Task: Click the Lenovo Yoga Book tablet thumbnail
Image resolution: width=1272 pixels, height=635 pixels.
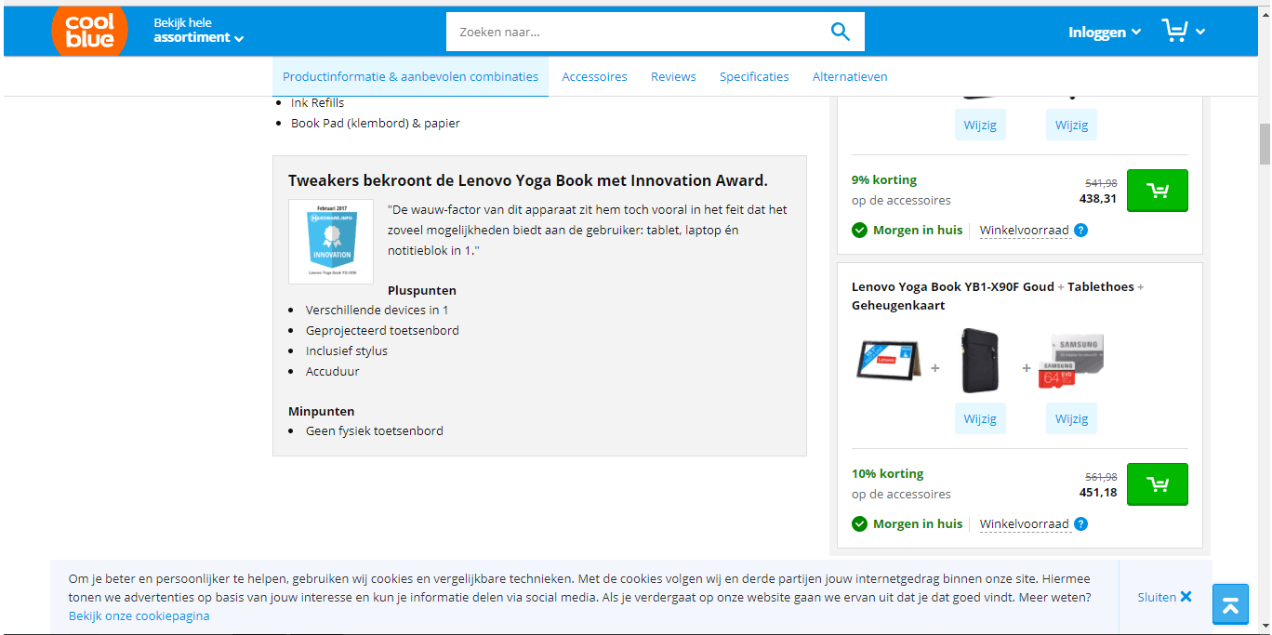Action: (x=889, y=361)
